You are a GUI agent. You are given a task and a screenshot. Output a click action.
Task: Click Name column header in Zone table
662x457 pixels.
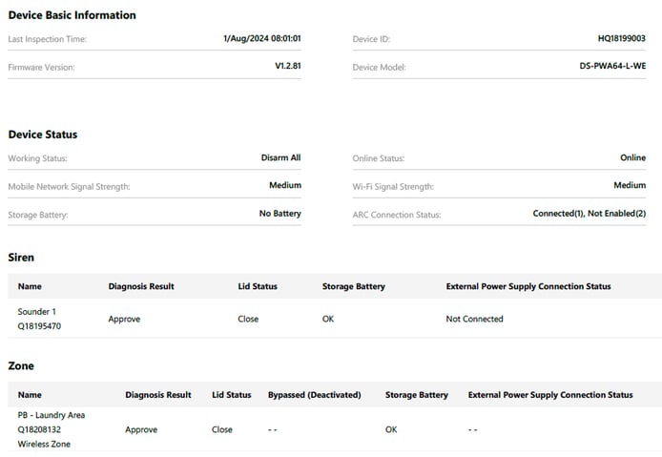30,395
